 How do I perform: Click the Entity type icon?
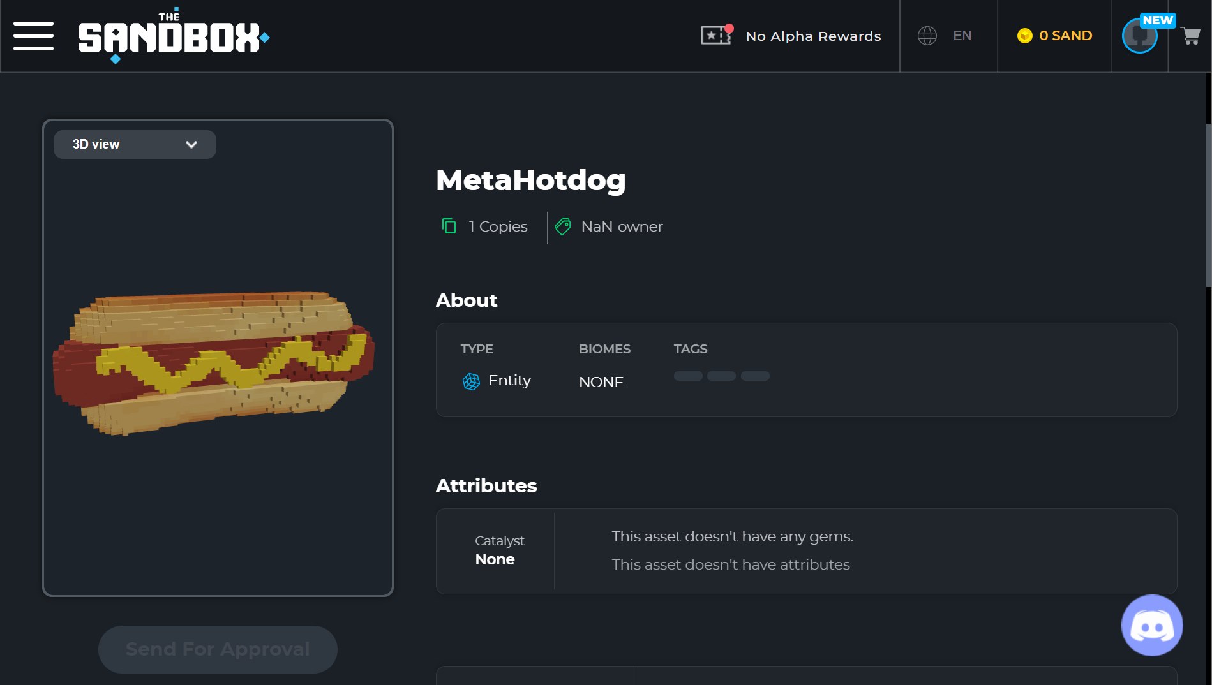[471, 381]
